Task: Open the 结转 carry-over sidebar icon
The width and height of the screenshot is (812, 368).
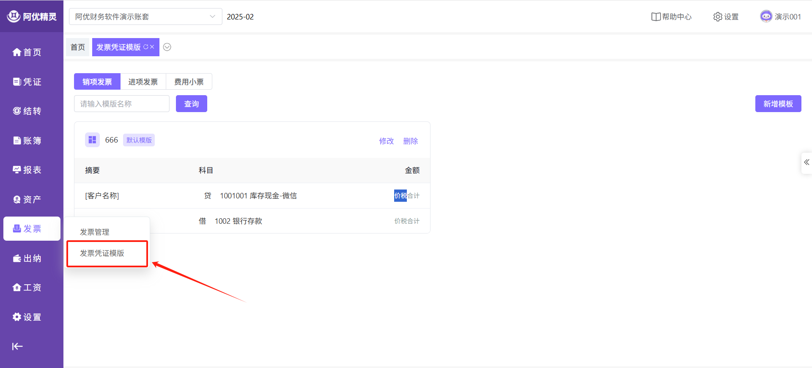Action: click(17, 111)
